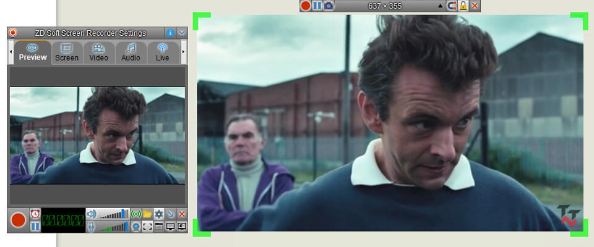Screen dimensions: 594x247
Task: Expand the region size triangle dropdown
Action: (440, 6)
